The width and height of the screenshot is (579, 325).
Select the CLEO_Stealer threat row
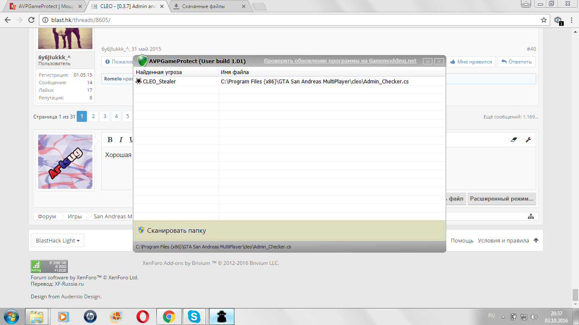289,81
